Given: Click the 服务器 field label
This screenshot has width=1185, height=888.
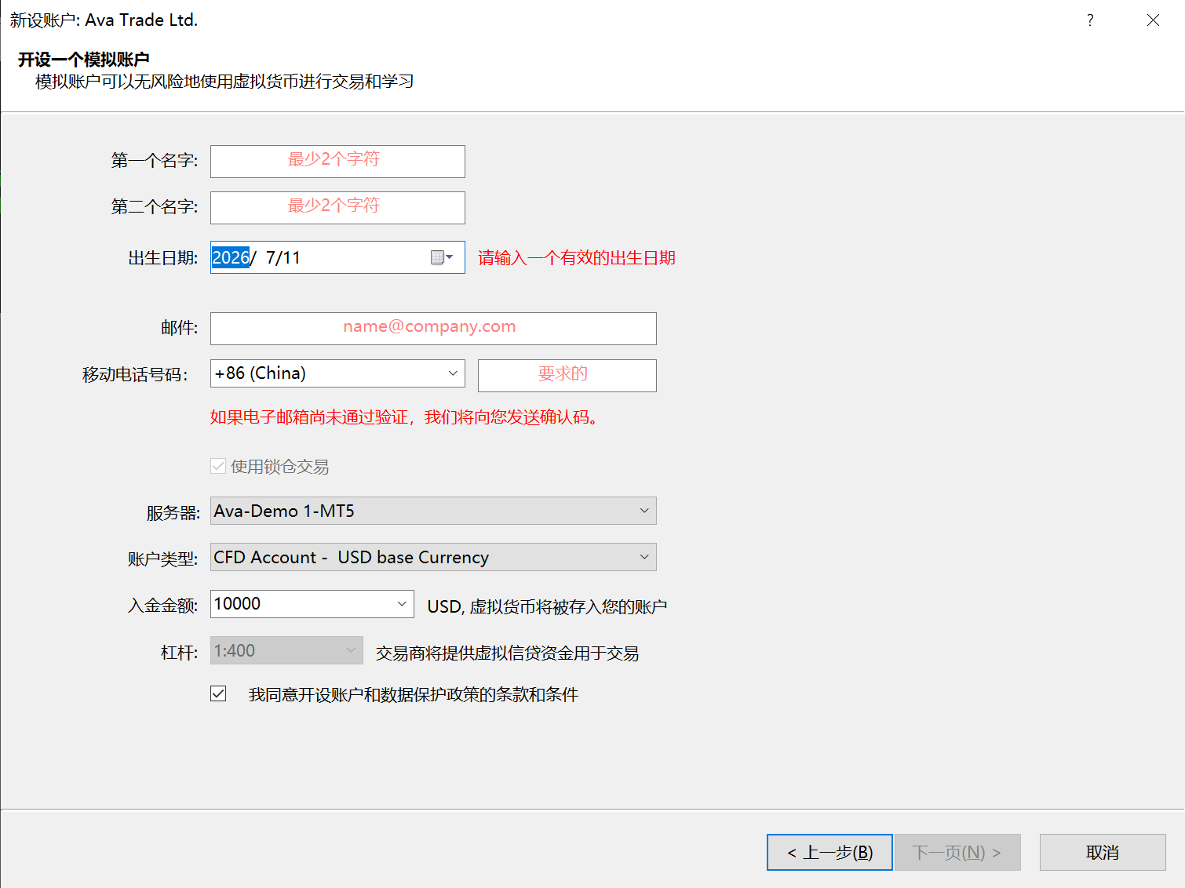Looking at the screenshot, I should [x=173, y=513].
